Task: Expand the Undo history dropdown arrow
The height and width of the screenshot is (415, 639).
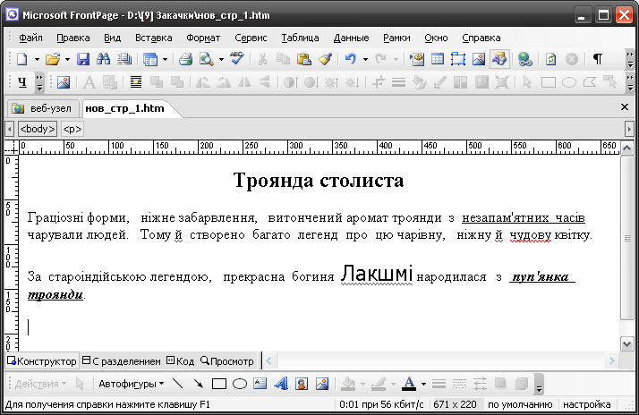Action: click(365, 59)
